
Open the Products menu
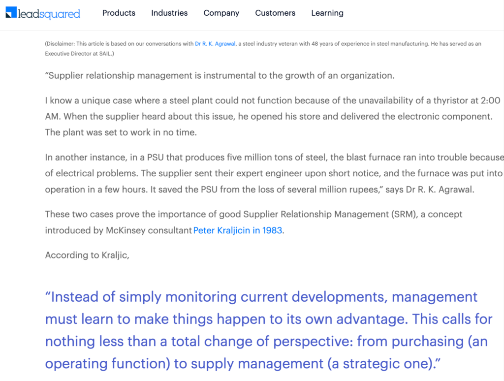119,13
